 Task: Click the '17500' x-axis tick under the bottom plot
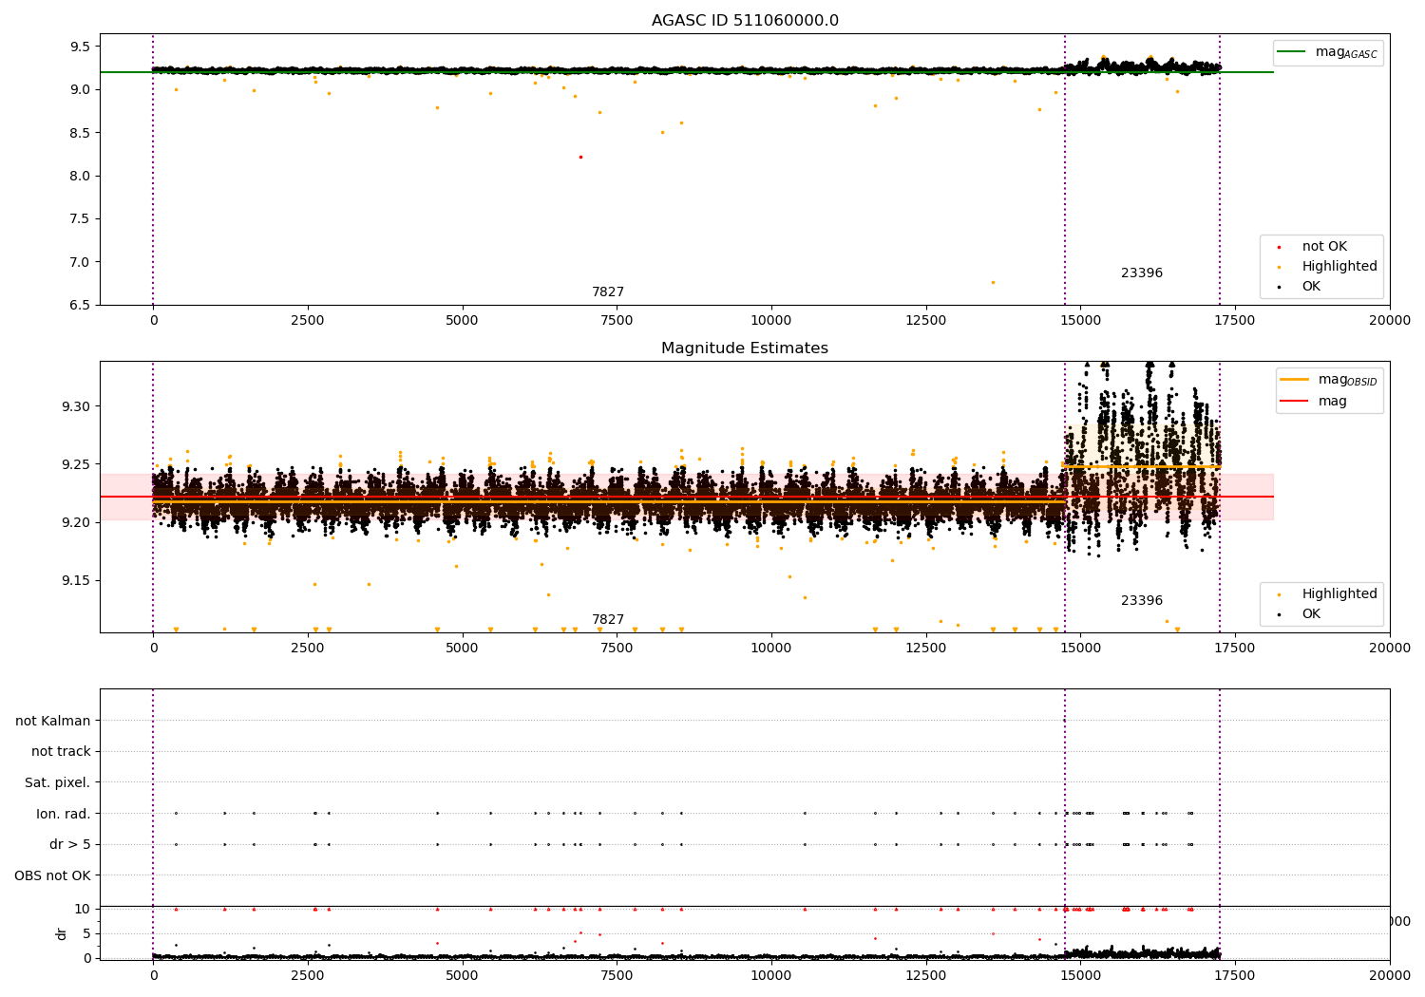tap(1235, 976)
